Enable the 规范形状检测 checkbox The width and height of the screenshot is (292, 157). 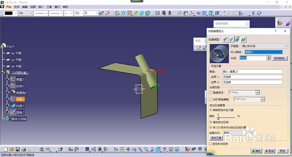(x=211, y=144)
